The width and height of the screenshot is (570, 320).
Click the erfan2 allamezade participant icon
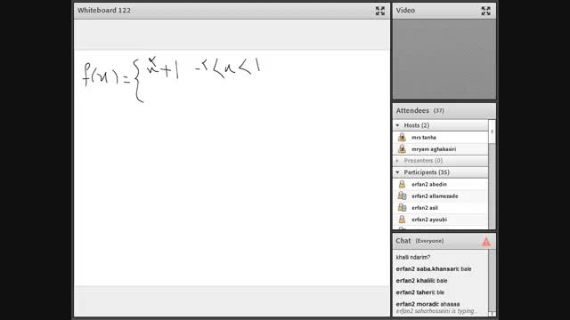coord(402,196)
